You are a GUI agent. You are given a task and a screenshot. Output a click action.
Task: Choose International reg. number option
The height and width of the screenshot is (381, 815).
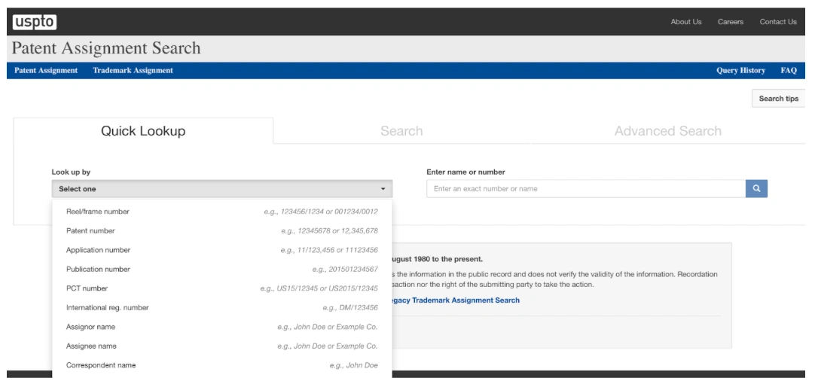coord(222,308)
